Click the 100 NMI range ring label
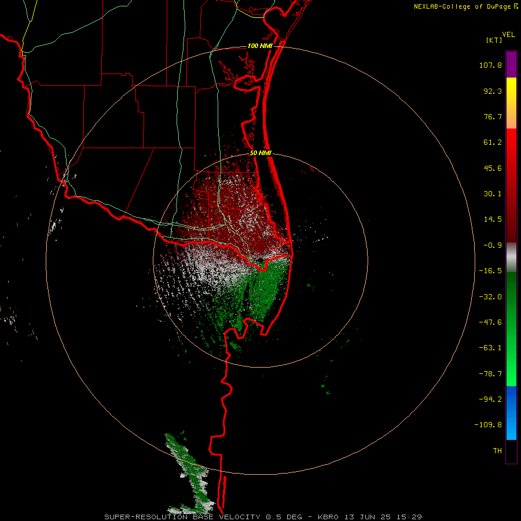This screenshot has height=521, width=521. (260, 46)
